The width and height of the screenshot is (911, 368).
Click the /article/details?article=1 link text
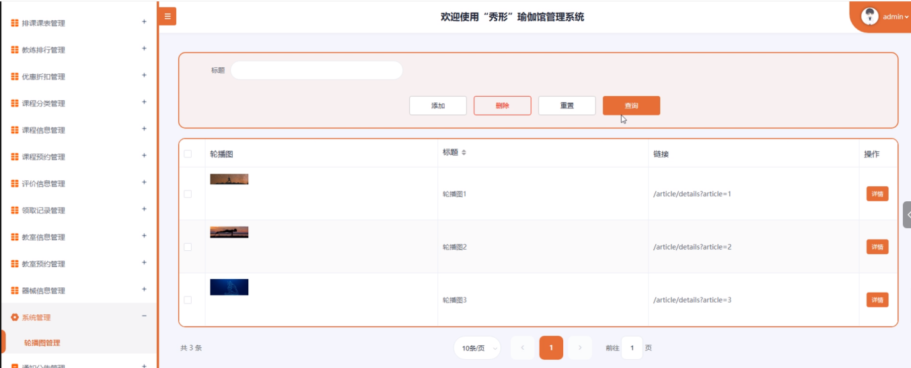click(692, 194)
